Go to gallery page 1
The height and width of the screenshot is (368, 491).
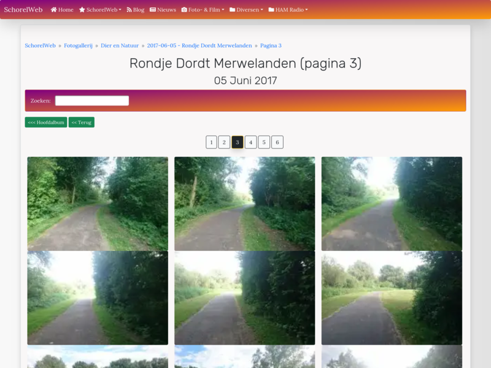pyautogui.click(x=211, y=142)
